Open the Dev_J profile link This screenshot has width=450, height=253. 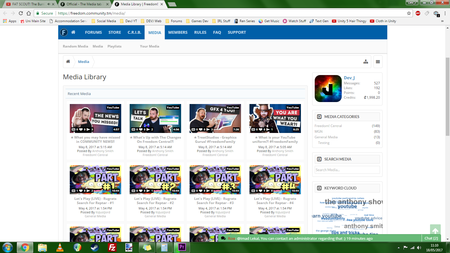coord(349,78)
